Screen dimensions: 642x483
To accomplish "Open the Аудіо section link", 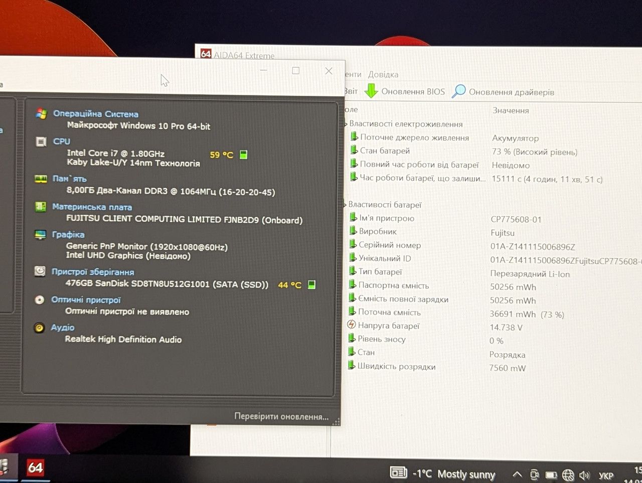I will tap(63, 328).
